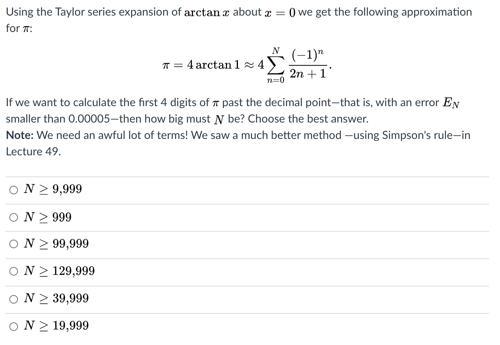Image resolution: width=500 pixels, height=345 pixels.
Task: Click the radio circle beside N ≥ 19,999
Action: 14,325
